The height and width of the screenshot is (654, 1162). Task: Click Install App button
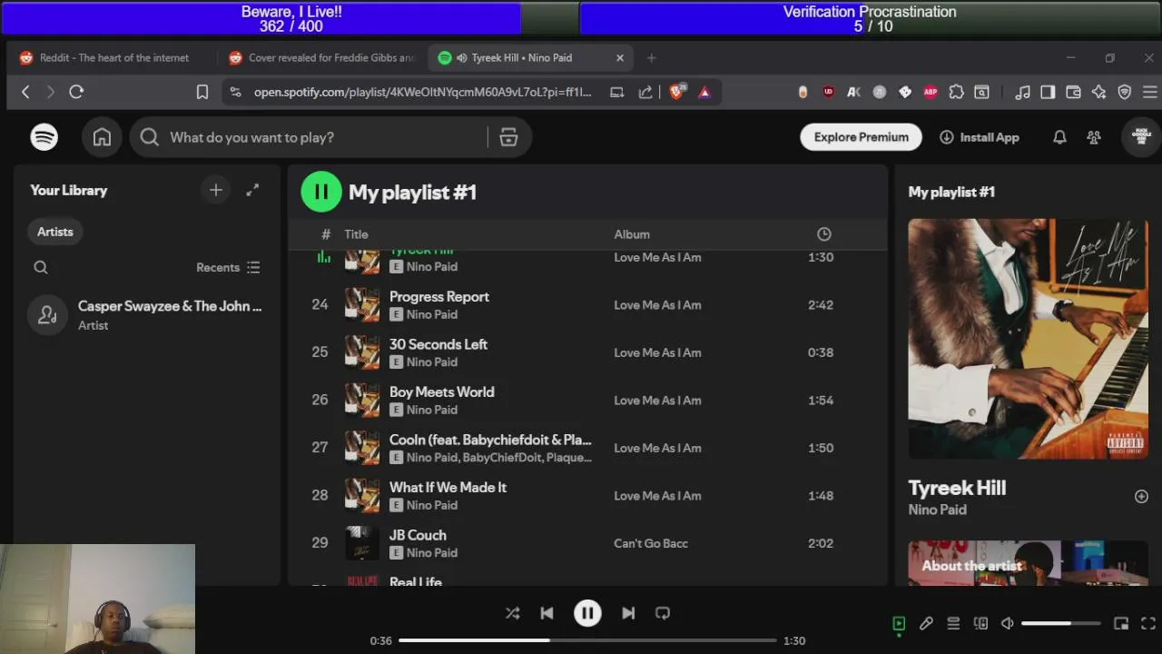[x=980, y=137]
